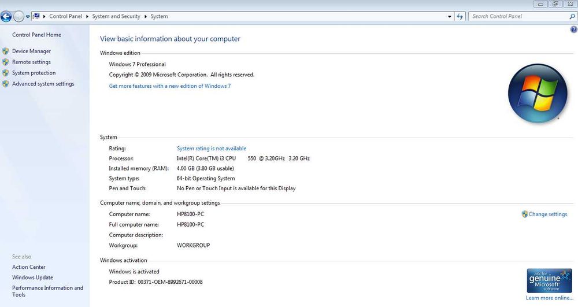Open the address bar history dropdown

coord(449,16)
